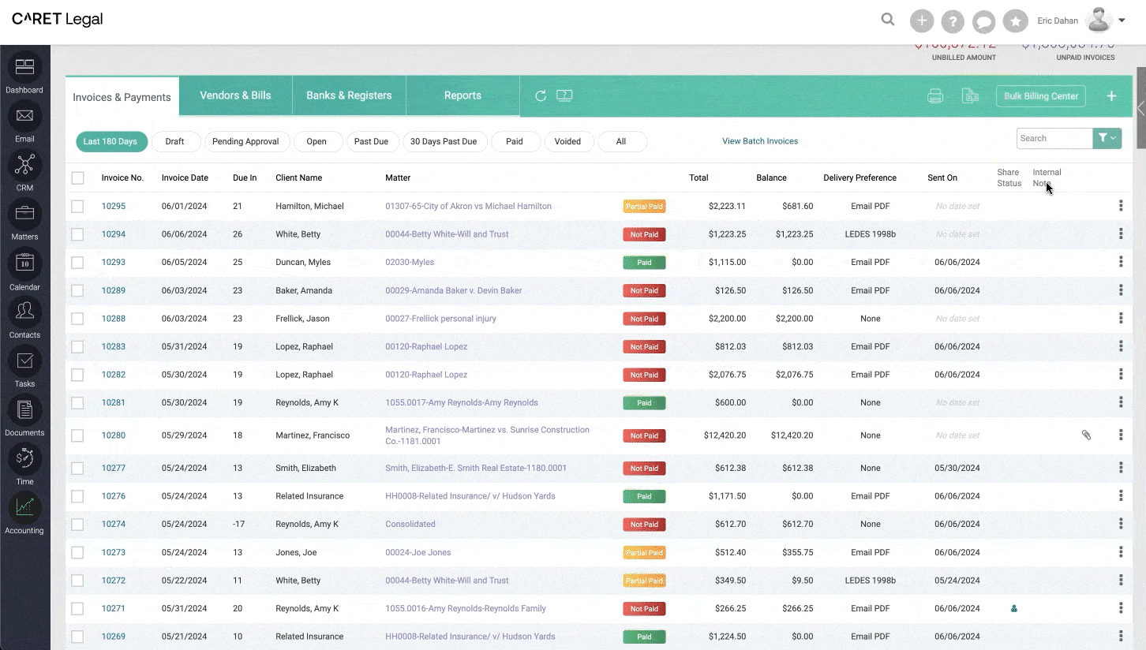Select checkbox for invoice 10289

(77, 290)
